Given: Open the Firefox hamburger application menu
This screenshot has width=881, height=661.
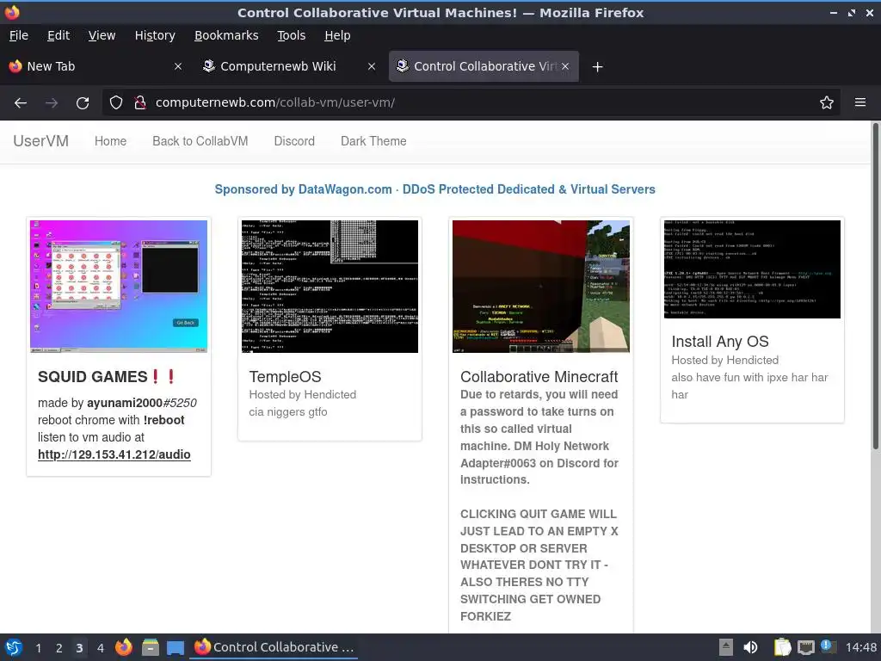Looking at the screenshot, I should pyautogui.click(x=859, y=103).
